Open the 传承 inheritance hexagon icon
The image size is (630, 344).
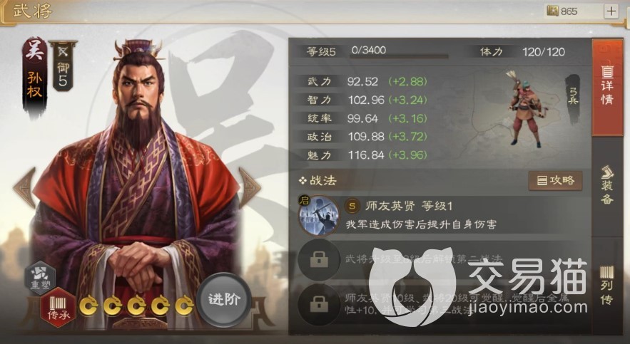pos(59,308)
